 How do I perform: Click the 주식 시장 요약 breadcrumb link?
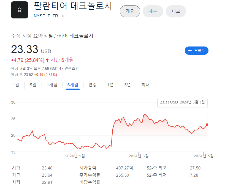[x=27, y=36]
